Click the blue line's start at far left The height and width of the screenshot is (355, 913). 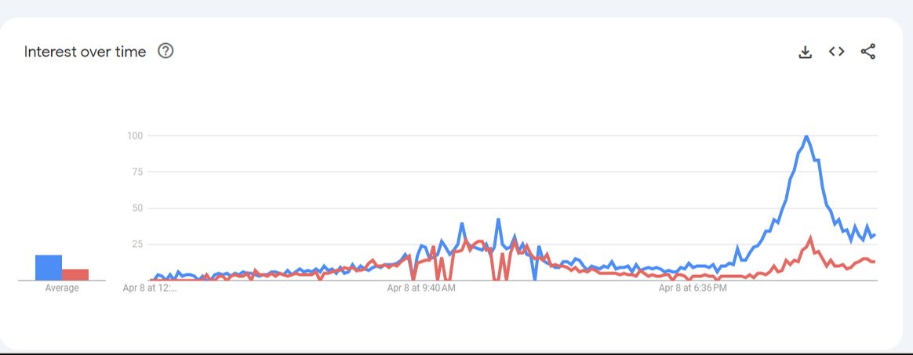point(151,279)
